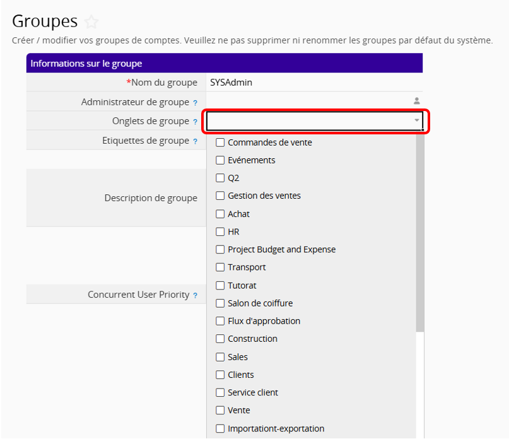This screenshot has width=509, height=439.
Task: Click the Concurrent User Priority label
Action: pyautogui.click(x=138, y=295)
